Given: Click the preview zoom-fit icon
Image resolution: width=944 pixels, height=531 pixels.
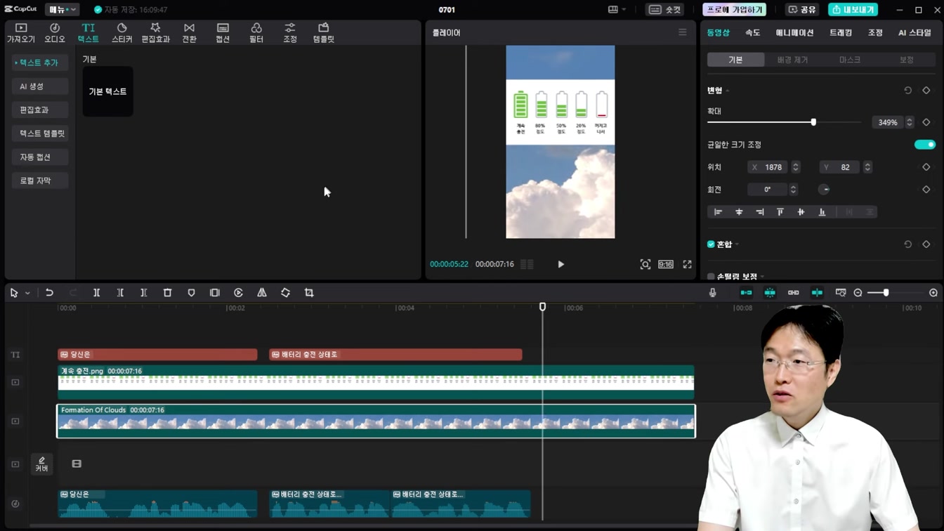Looking at the screenshot, I should [x=645, y=264].
